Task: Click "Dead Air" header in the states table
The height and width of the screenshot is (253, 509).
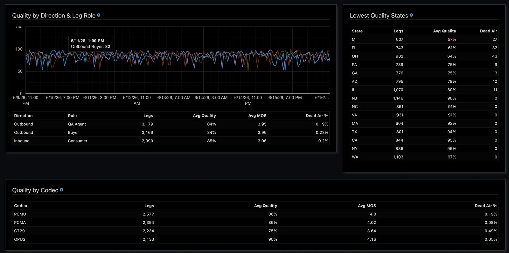Action: (488, 31)
